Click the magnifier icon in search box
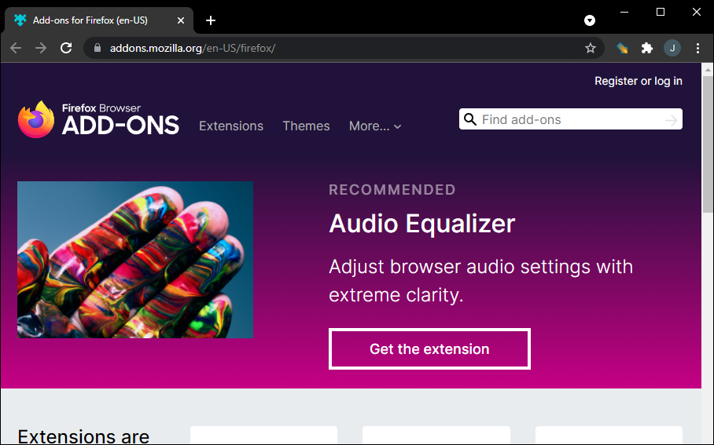 (470, 119)
